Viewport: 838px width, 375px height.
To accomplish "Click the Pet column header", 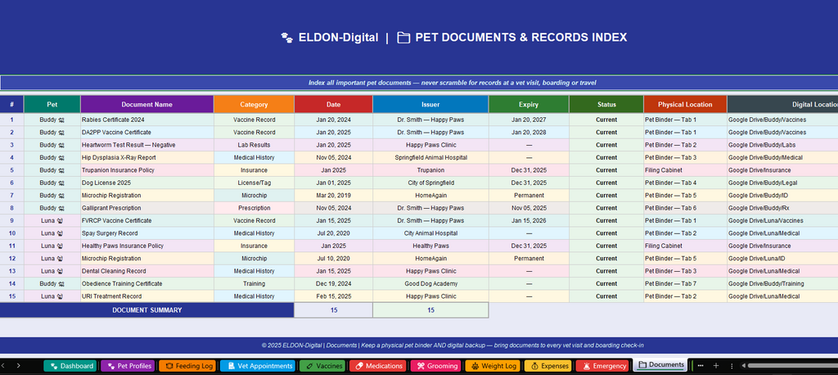I will click(x=52, y=104).
